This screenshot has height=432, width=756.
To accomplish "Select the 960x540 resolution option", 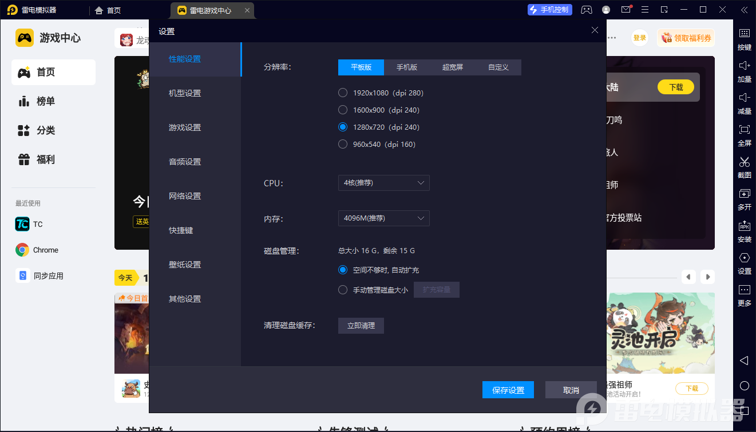I will tap(342, 144).
